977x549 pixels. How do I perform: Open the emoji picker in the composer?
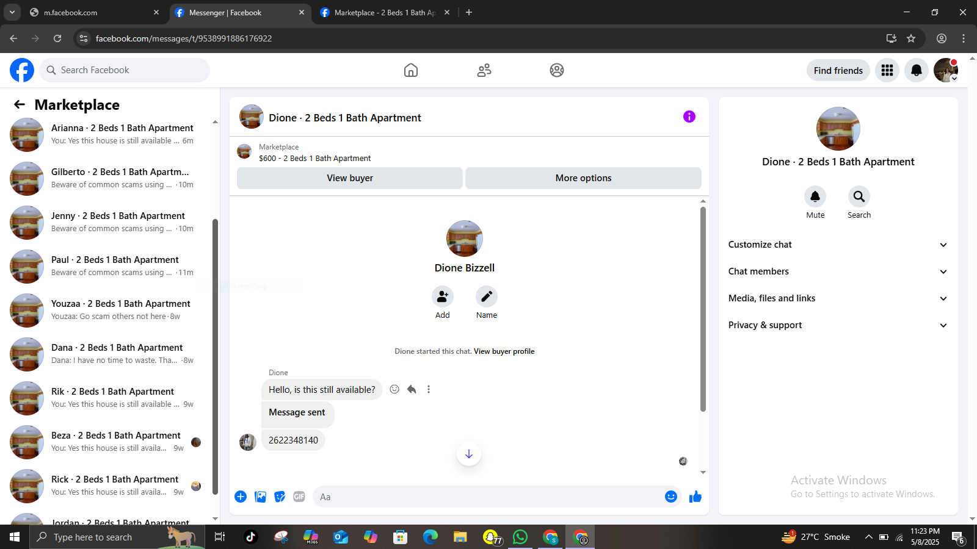pyautogui.click(x=671, y=497)
